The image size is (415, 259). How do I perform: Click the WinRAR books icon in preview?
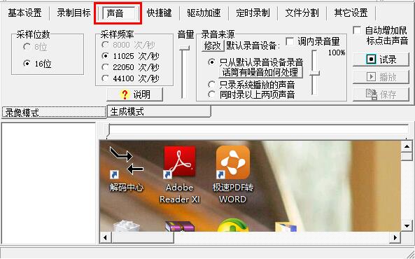pyautogui.click(x=180, y=226)
